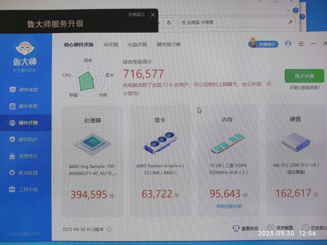Click the 处理器 card heading
The image size is (327, 245).
point(92,121)
